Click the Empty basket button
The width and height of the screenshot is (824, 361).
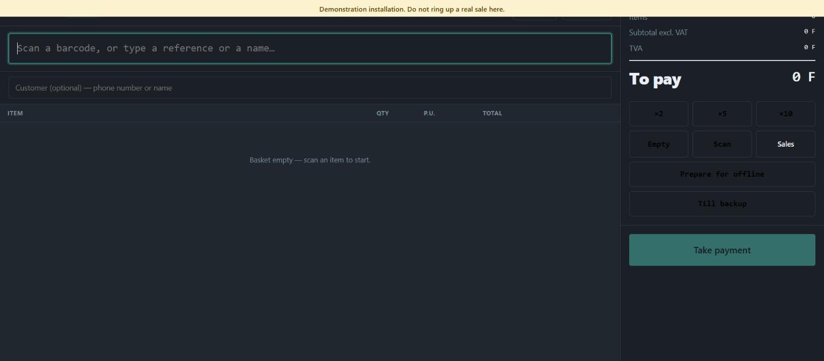click(658, 144)
